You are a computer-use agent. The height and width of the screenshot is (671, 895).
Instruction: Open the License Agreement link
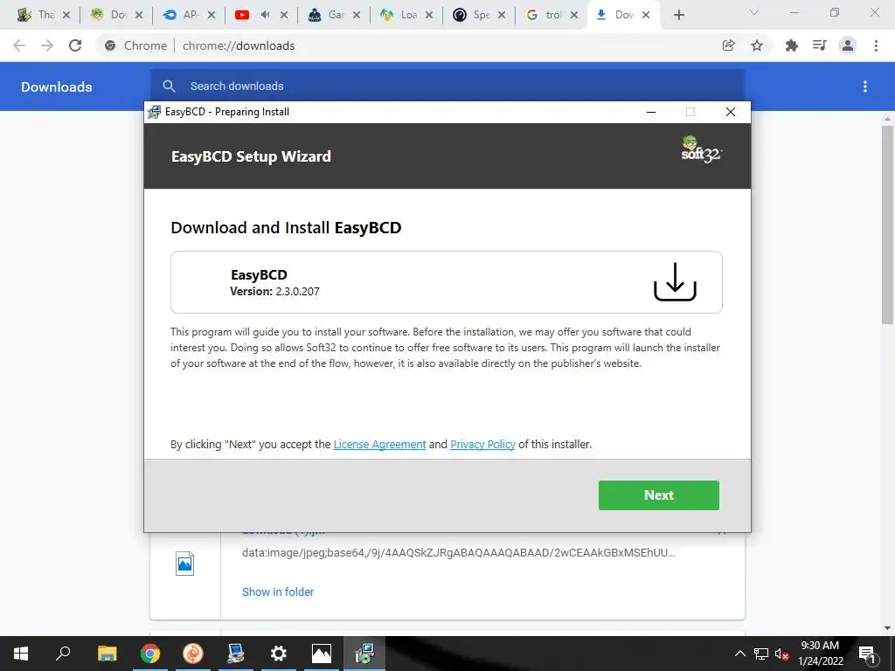pos(379,445)
